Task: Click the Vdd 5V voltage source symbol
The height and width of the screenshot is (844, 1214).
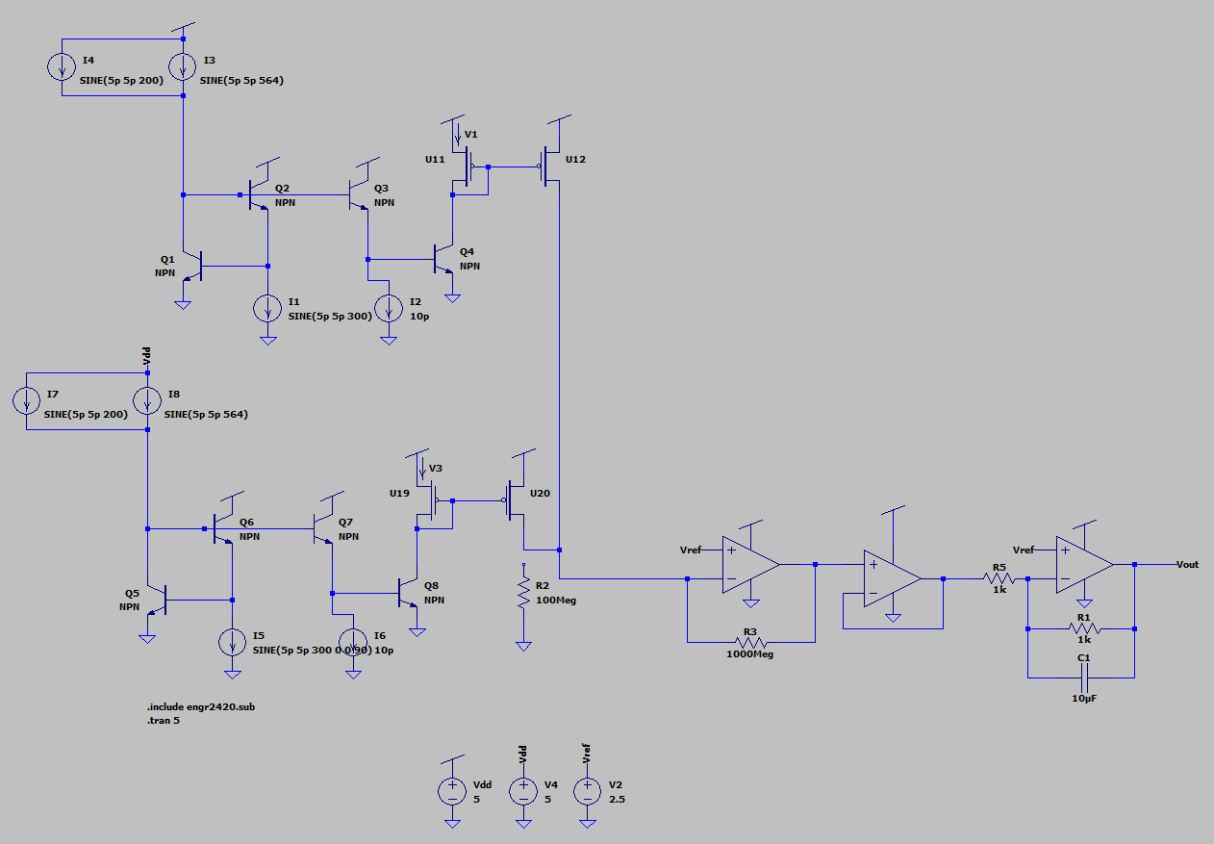Action: (452, 791)
